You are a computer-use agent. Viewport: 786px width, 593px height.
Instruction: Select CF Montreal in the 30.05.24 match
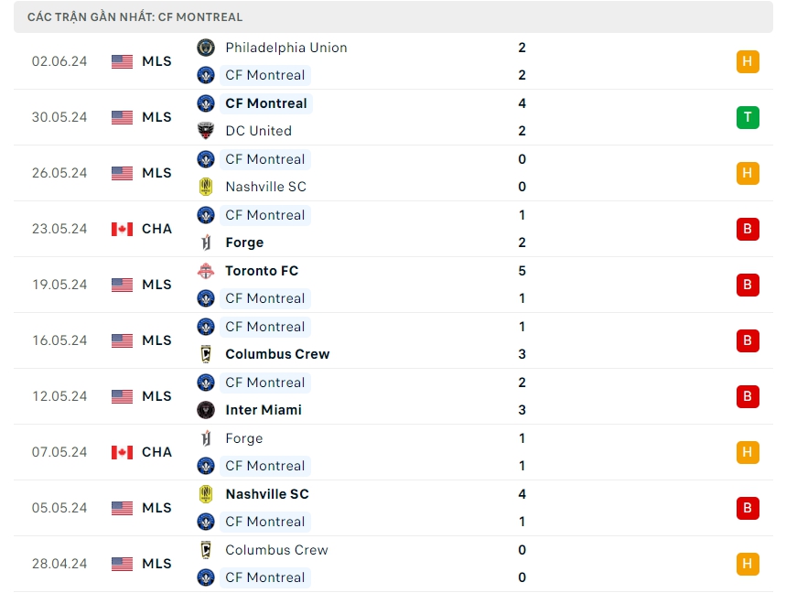pyautogui.click(x=265, y=103)
